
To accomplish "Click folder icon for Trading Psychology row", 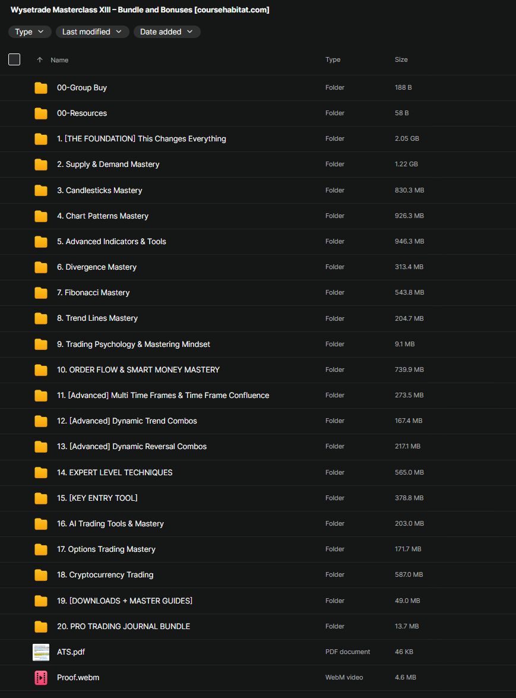I will [41, 345].
